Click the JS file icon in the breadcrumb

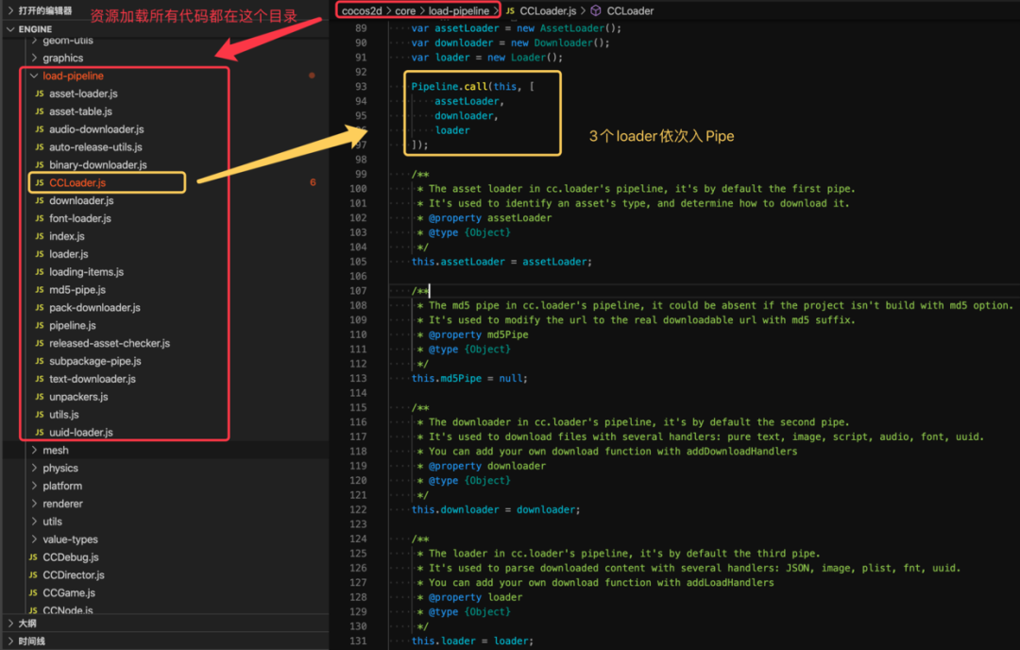click(511, 11)
